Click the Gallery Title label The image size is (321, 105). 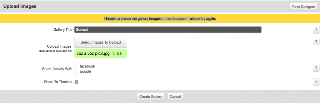[63, 30]
